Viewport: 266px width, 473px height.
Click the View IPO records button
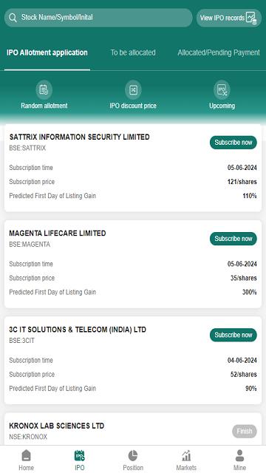click(229, 18)
